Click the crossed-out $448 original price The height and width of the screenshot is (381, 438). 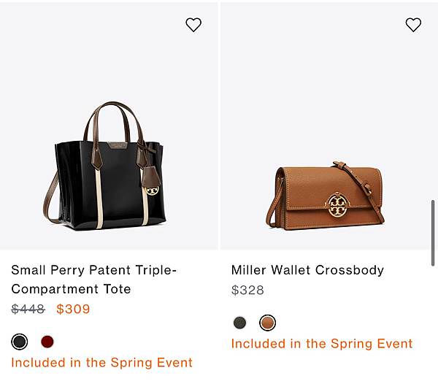pyautogui.click(x=28, y=309)
